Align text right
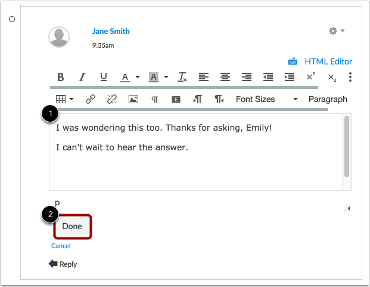Viewport: 370px width, 287px height. coord(247,77)
